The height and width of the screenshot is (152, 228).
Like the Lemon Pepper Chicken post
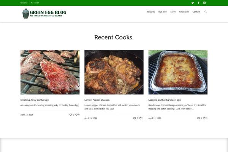[140, 118]
